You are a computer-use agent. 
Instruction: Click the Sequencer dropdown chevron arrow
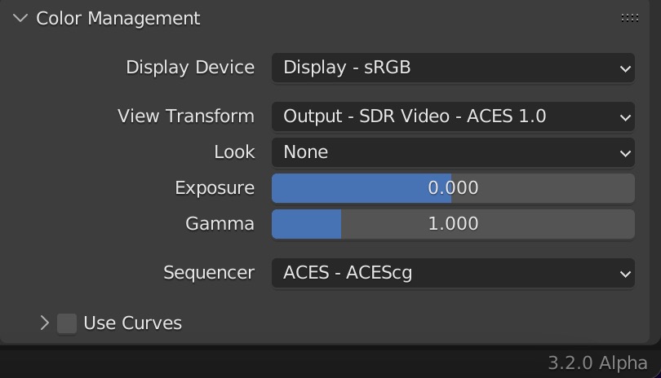click(x=625, y=274)
